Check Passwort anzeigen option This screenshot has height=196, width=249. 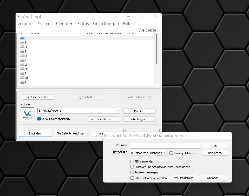[x=132, y=172]
